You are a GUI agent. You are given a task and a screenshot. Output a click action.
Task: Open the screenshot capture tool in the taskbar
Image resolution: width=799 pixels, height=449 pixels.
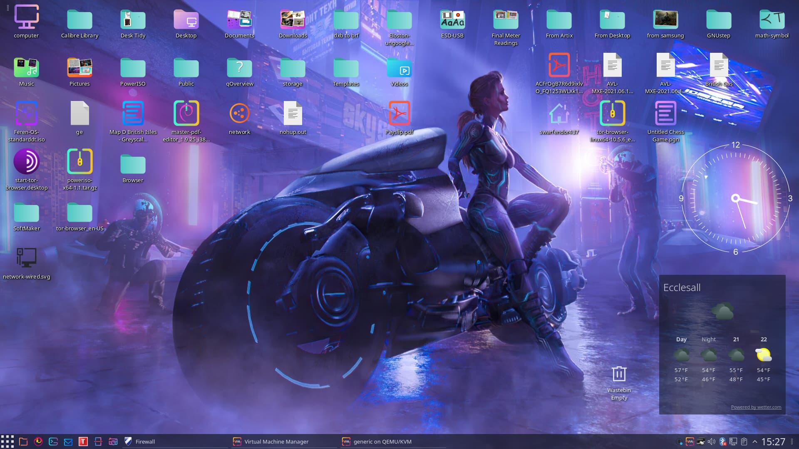click(98, 442)
